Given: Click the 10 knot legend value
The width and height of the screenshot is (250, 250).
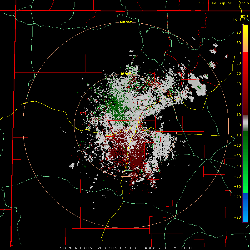Looking at the screenshot, I should [x=239, y=115].
